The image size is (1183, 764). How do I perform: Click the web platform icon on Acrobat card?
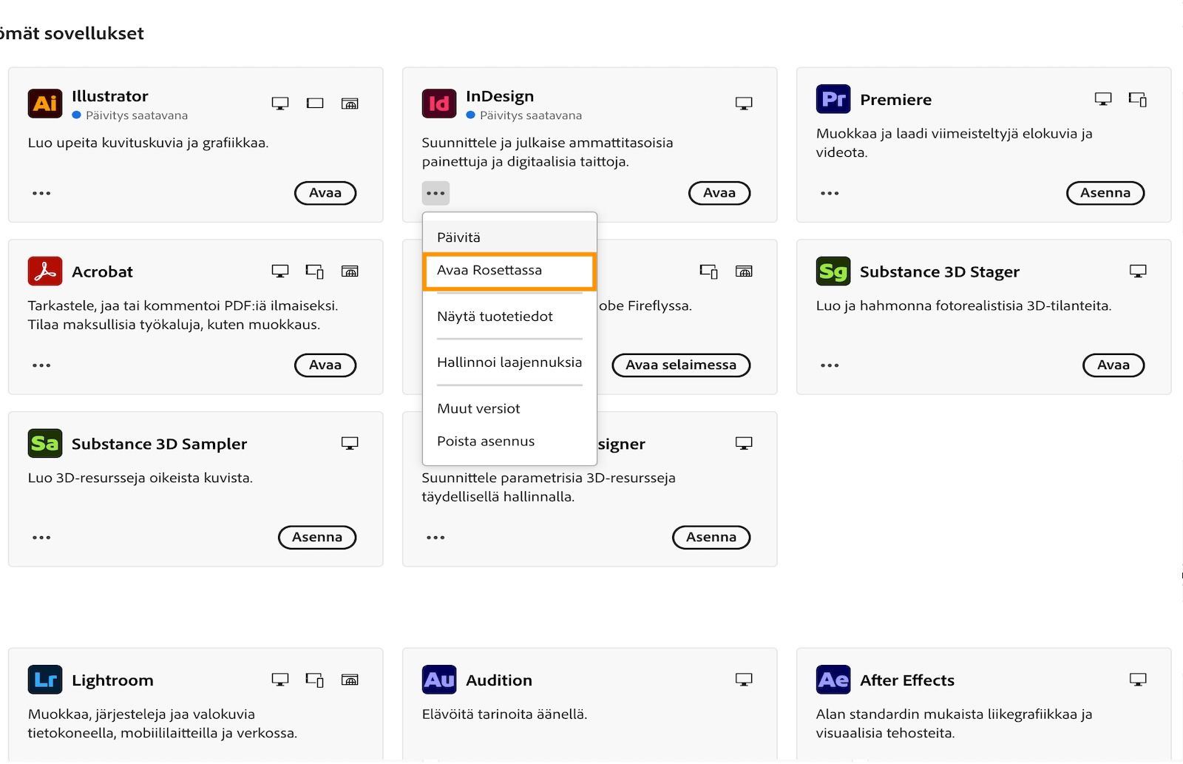click(350, 271)
